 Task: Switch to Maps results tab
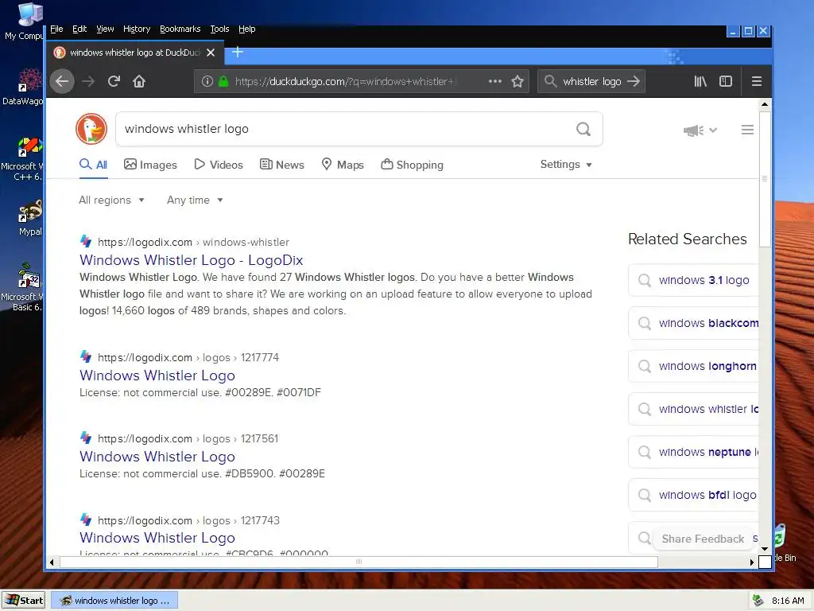[x=343, y=165]
